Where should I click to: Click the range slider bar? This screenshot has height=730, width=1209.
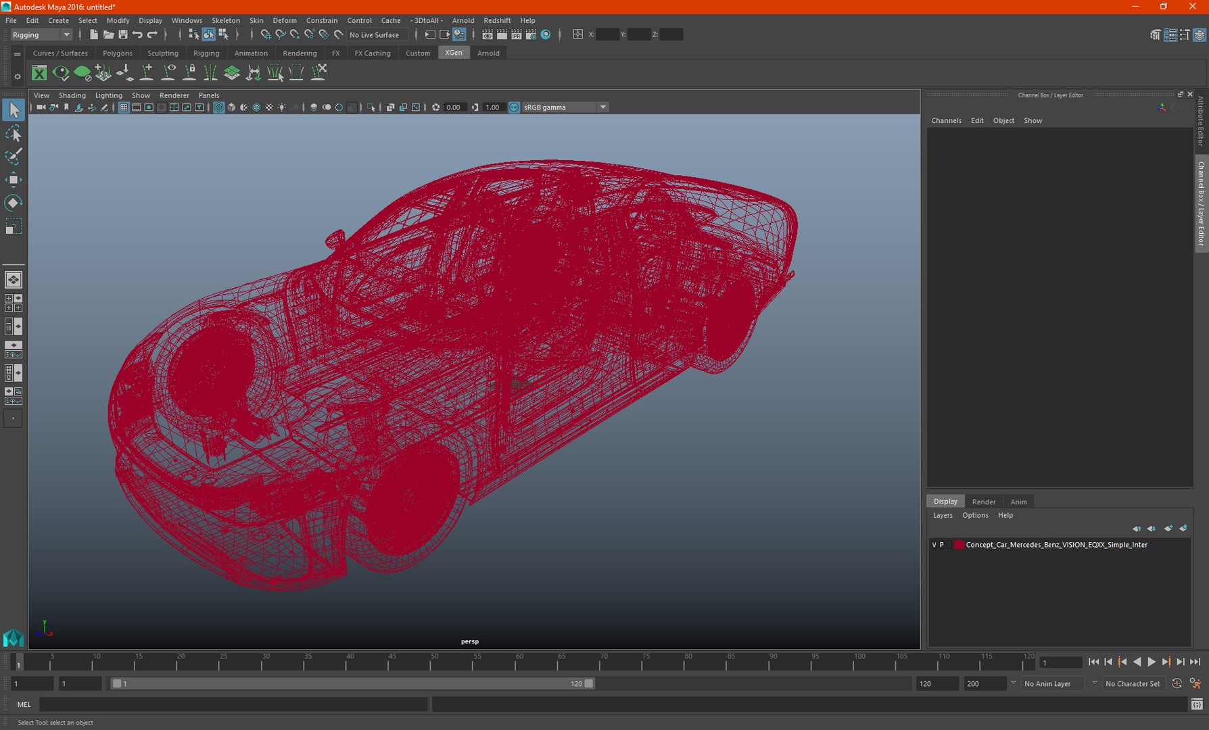[352, 683]
